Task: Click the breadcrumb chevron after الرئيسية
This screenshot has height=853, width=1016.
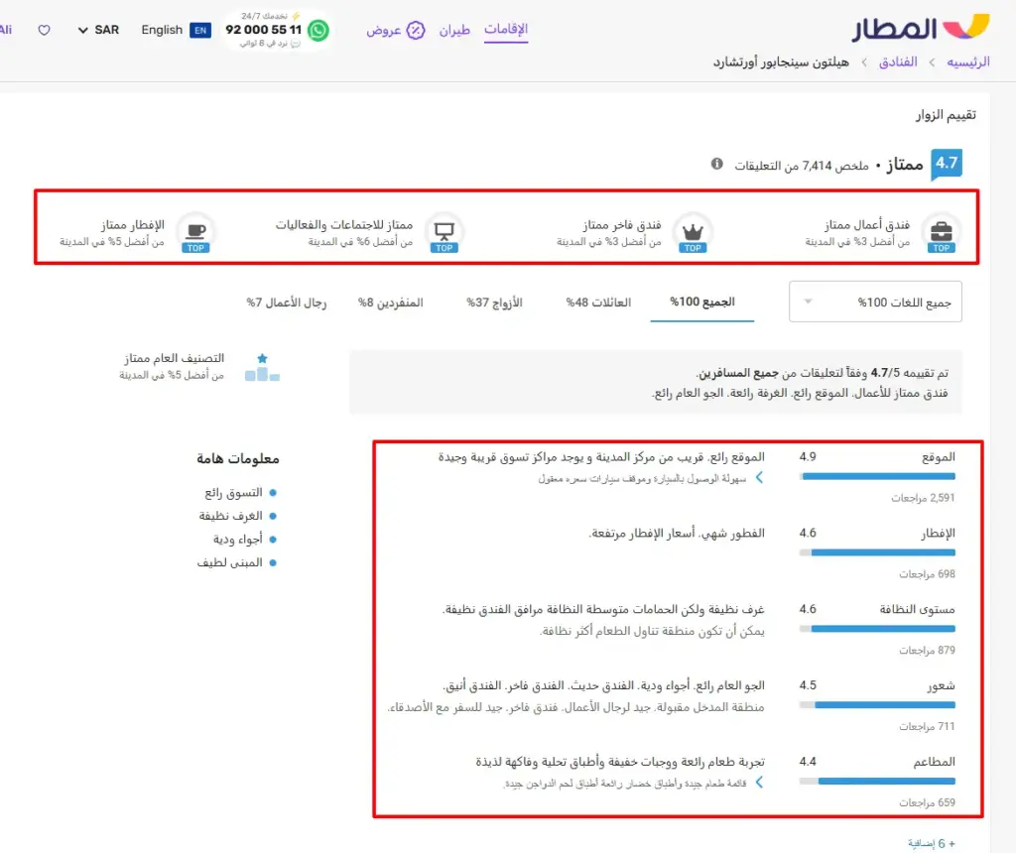Action: (x=932, y=62)
